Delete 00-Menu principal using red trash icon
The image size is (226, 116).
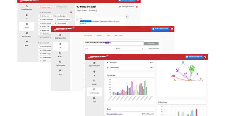(137, 7)
